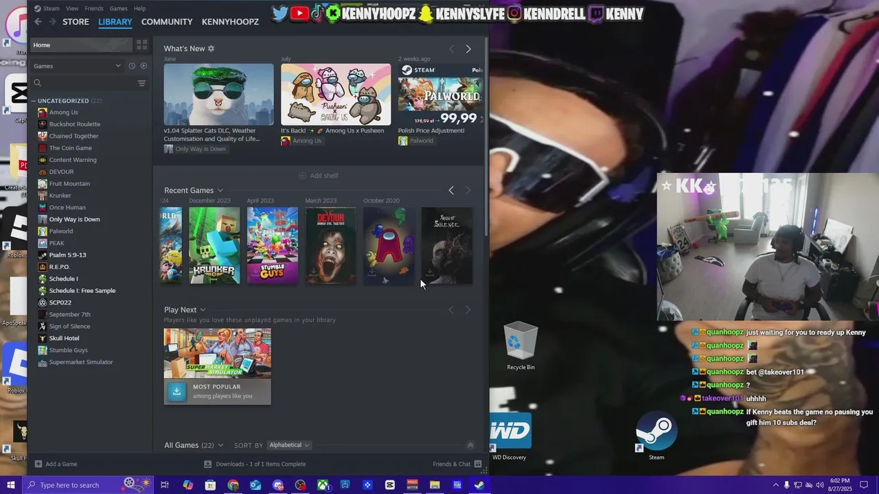Open Downloads status in bottom bar

point(255,464)
